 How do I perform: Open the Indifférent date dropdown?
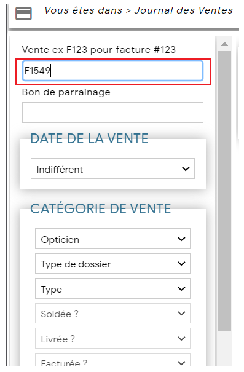pyautogui.click(x=112, y=168)
